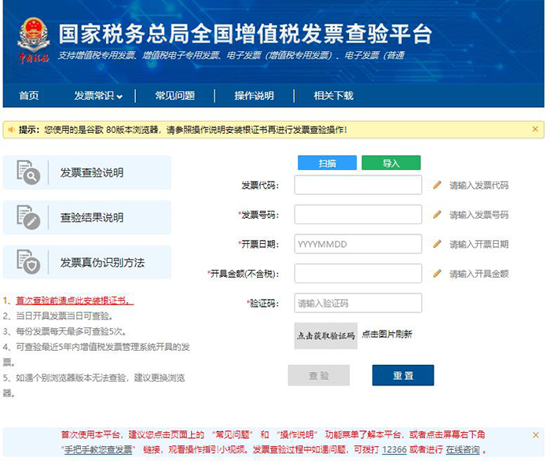Expand the 发票常识 dropdown menu

tap(98, 95)
